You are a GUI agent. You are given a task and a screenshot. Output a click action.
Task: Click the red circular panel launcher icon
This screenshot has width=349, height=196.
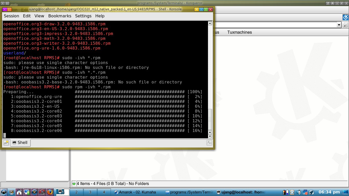coord(42,192)
